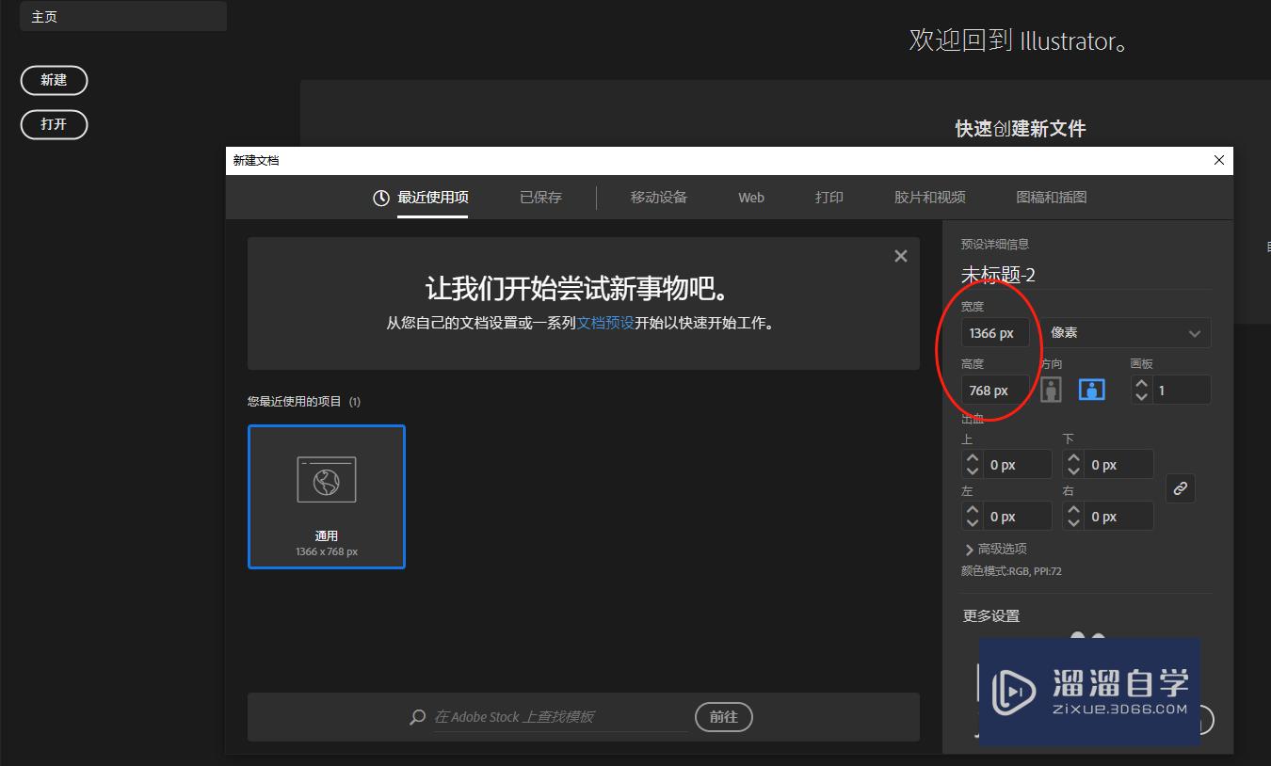This screenshot has height=766, width=1271.
Task: Click the 新建 button on home screen
Action: [x=54, y=81]
